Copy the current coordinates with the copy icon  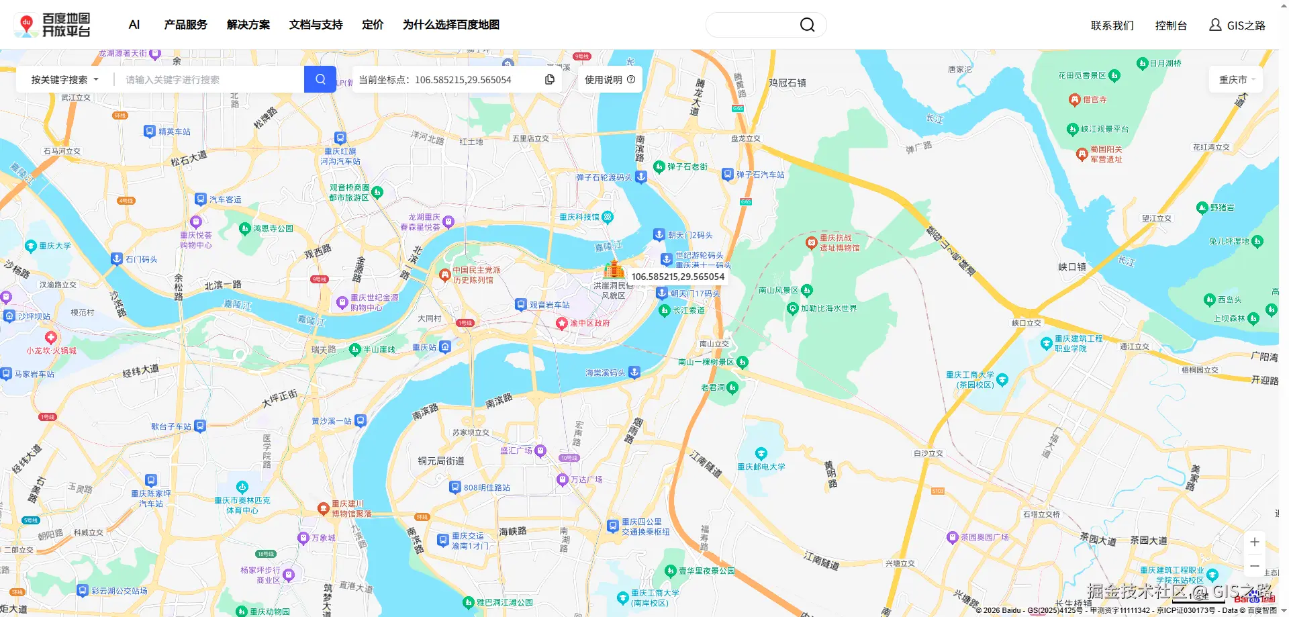pos(550,79)
